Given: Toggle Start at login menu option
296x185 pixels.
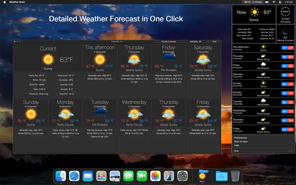Looking at the screenshot, I should tap(241, 142).
